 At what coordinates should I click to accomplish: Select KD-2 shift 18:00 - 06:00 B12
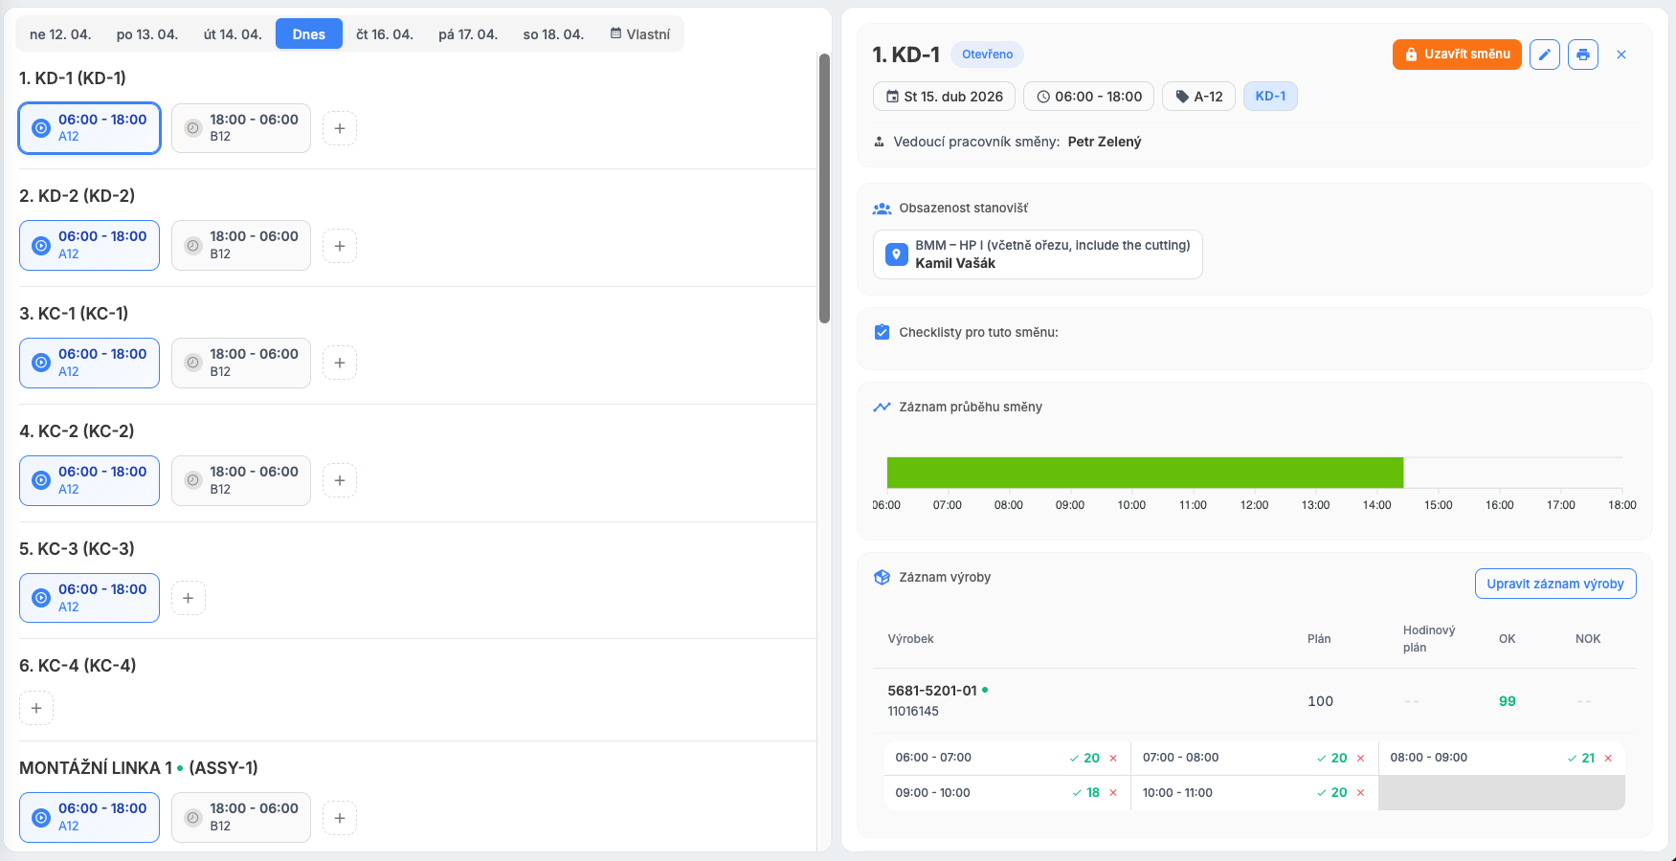coord(241,245)
